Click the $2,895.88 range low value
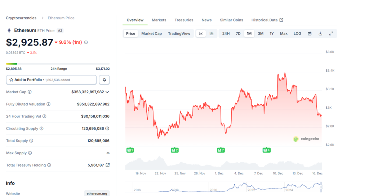This screenshot has width=369, height=196. (14, 69)
